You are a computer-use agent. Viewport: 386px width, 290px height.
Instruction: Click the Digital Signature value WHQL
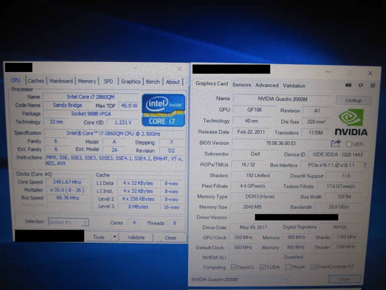pyautogui.click(x=340, y=227)
